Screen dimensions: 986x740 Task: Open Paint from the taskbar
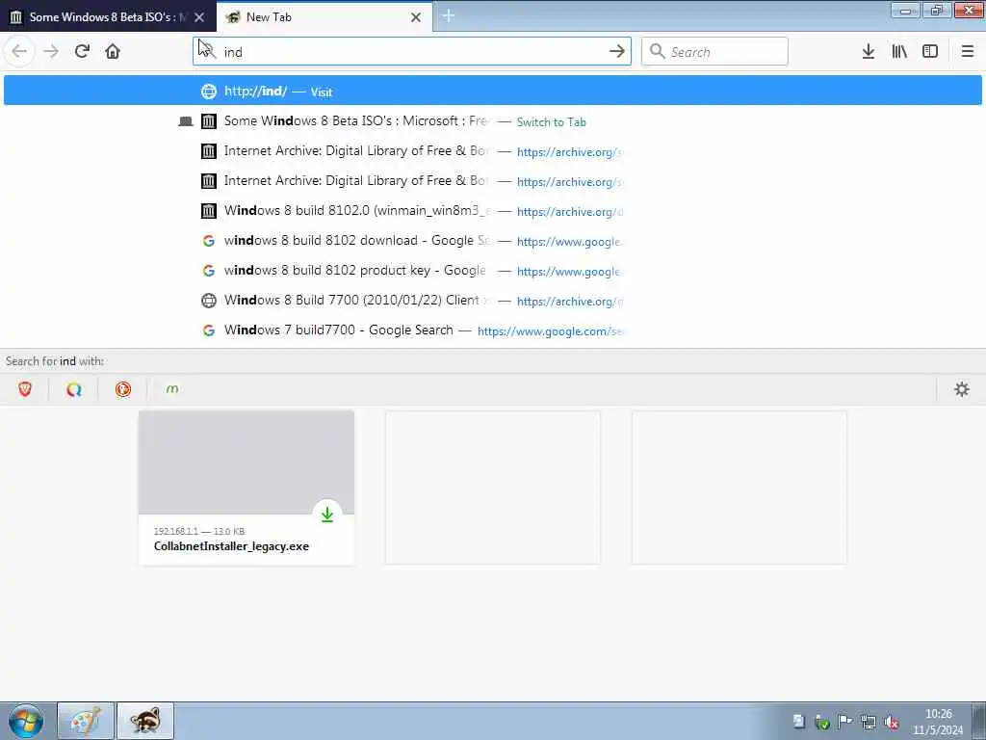pos(86,721)
